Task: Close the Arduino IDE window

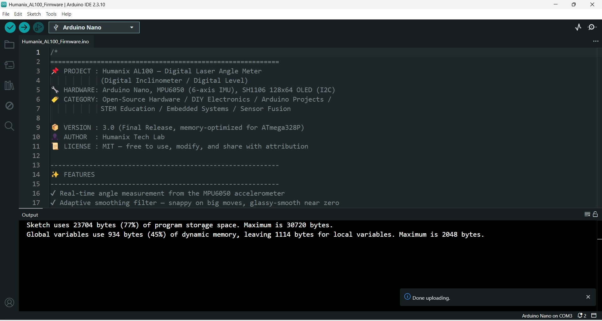Action: [x=593, y=5]
